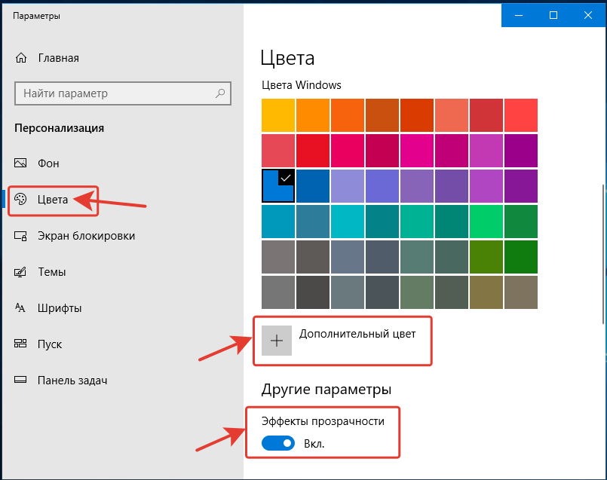Click the magnifier search icon
The height and width of the screenshot is (480, 607).
tap(220, 93)
